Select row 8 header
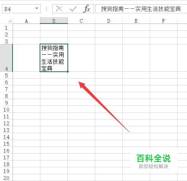The height and width of the screenshot is (181, 187). click(6, 96)
